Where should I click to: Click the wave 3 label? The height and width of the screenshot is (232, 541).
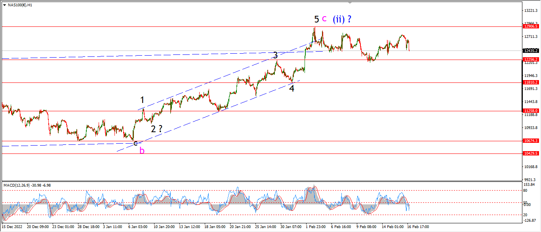(276, 55)
